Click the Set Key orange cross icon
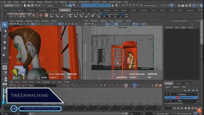Viewport: 204px width, 115px height. click(x=41, y=15)
